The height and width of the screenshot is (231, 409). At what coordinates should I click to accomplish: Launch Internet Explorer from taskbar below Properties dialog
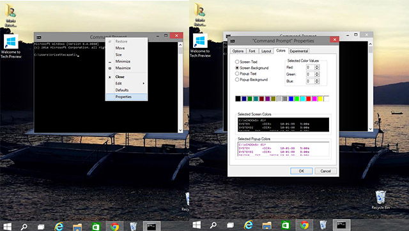tap(249, 225)
